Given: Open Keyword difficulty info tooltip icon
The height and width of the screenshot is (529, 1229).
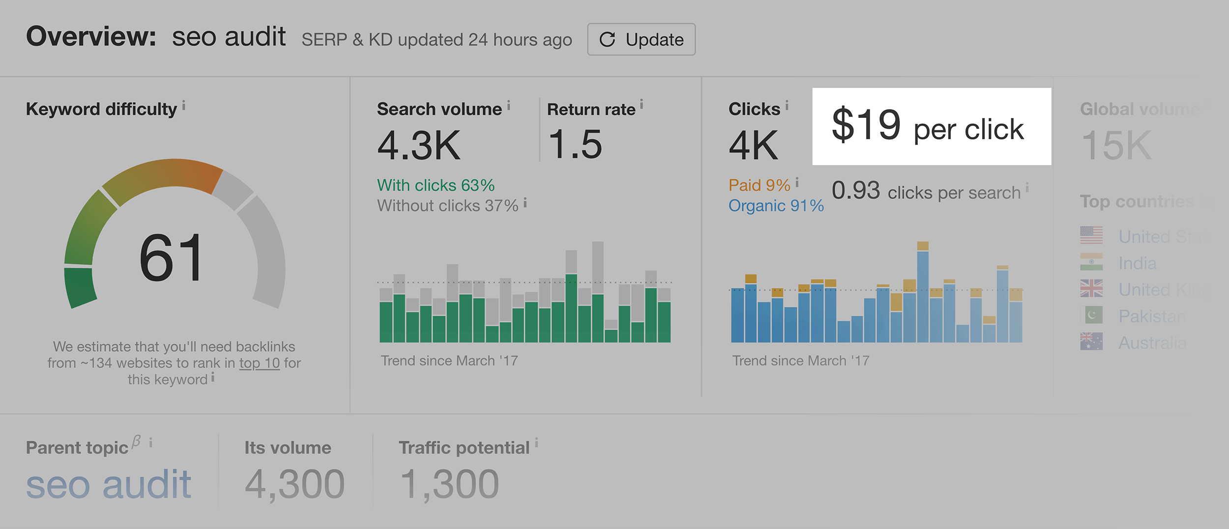Looking at the screenshot, I should coord(184,105).
